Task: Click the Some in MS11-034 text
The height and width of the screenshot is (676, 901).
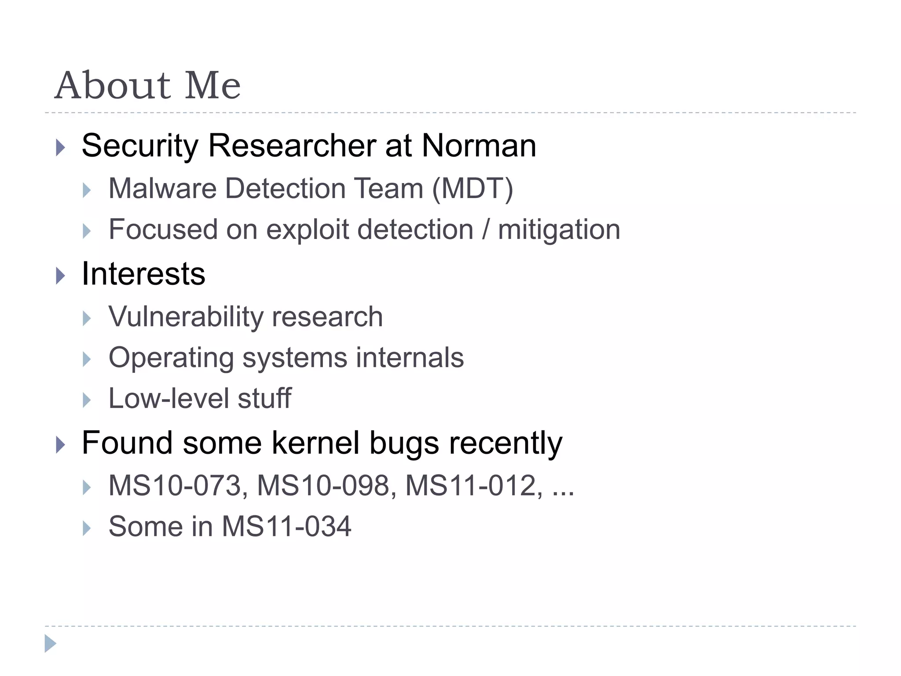Action: (230, 526)
